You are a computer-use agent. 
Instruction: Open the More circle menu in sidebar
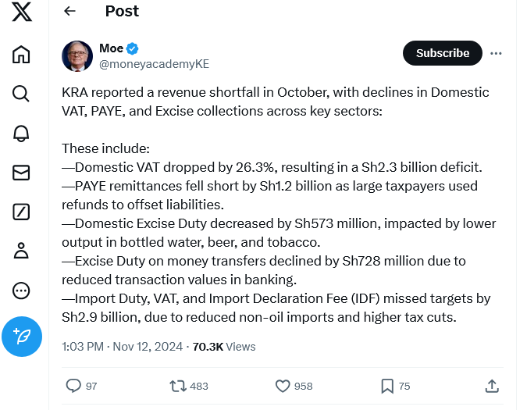[x=21, y=291]
